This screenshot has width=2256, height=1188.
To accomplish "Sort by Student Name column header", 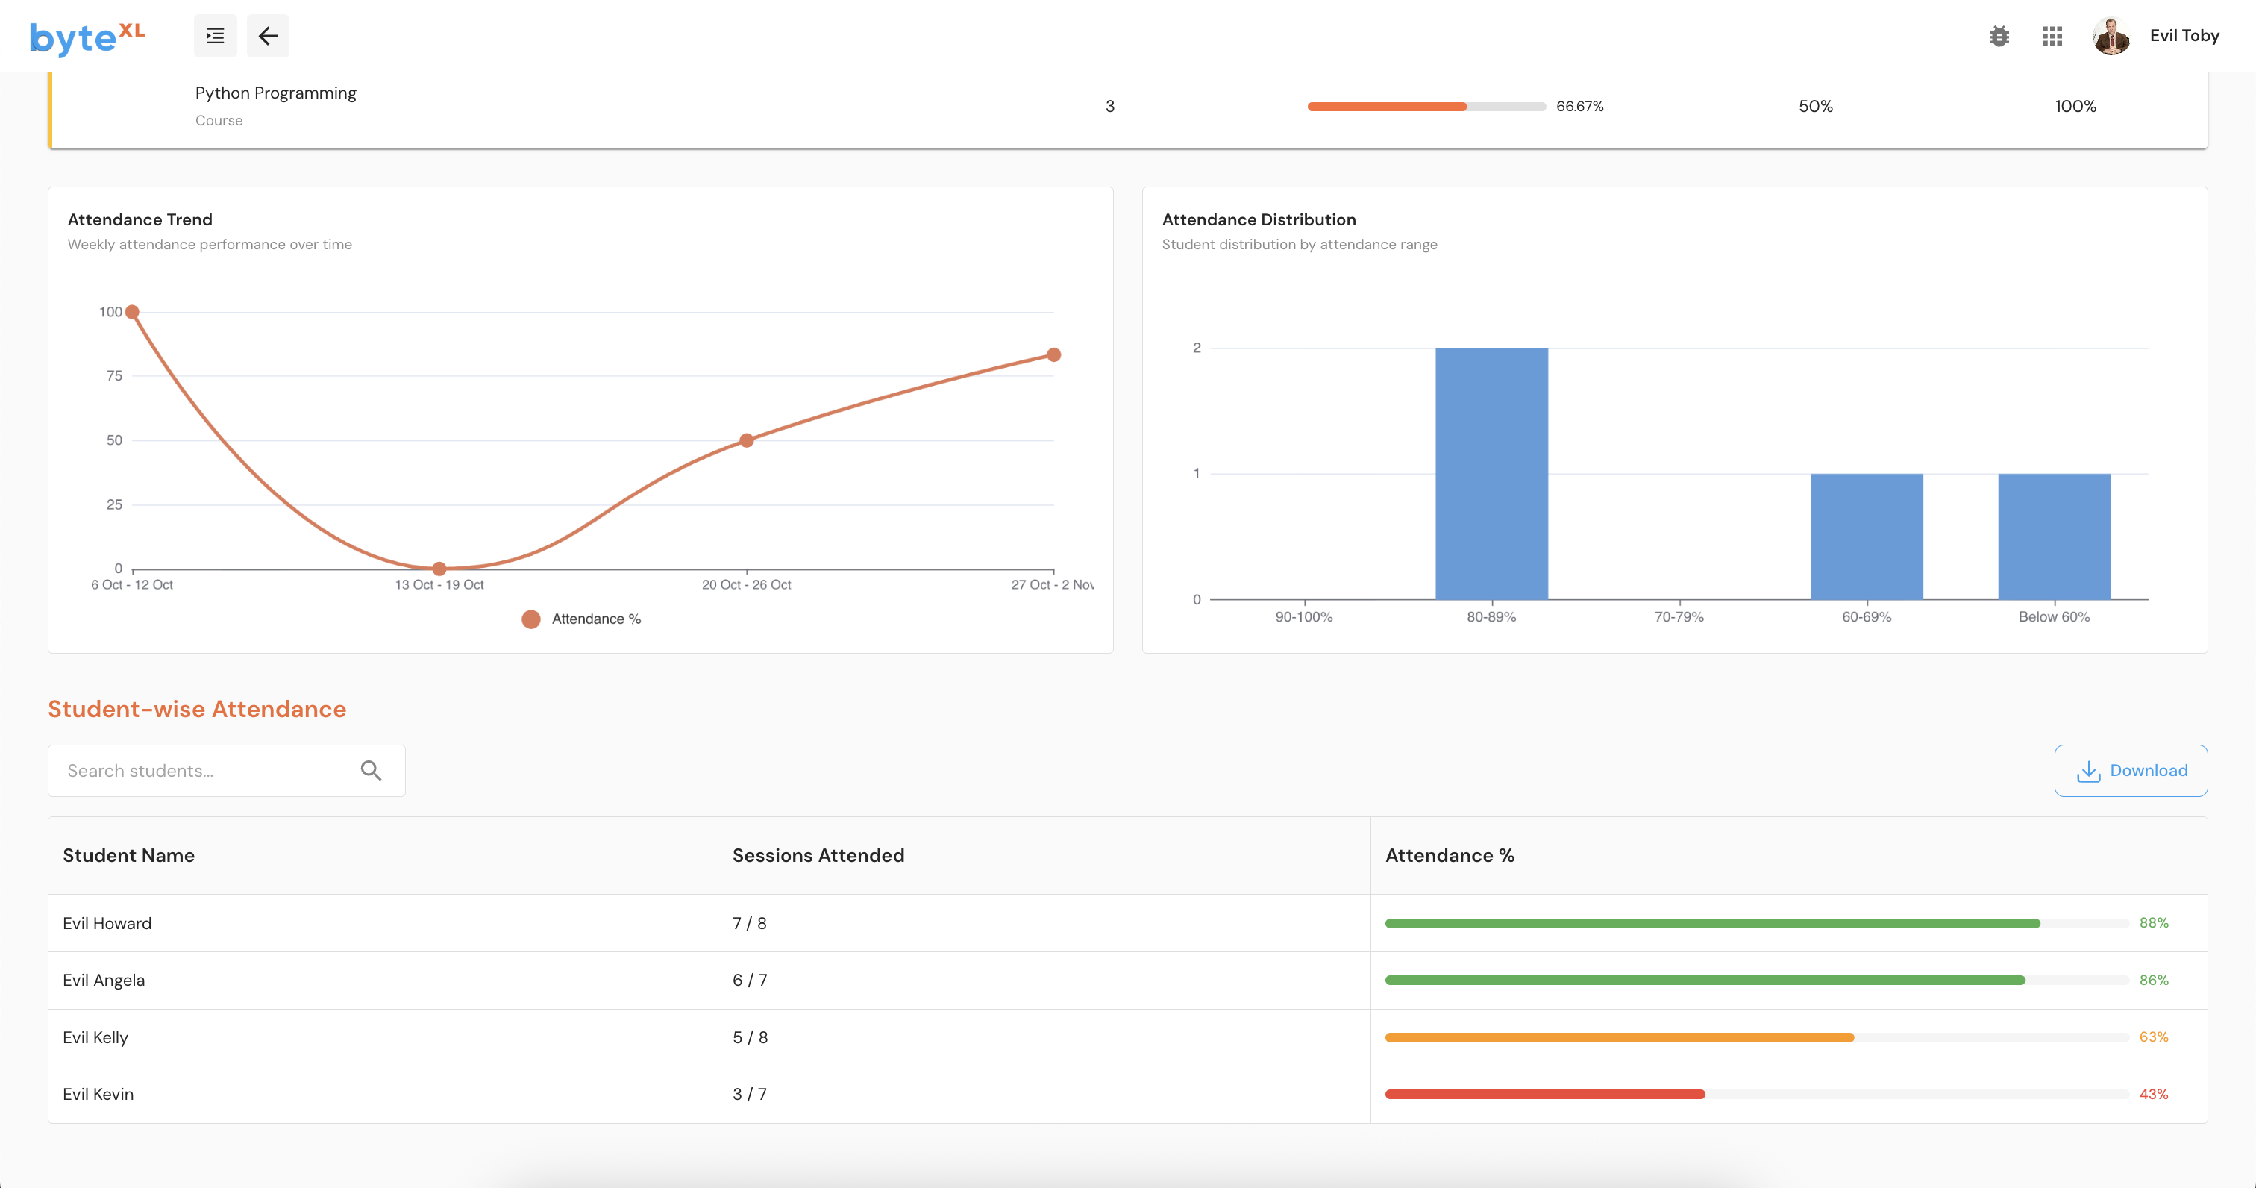I will [129, 856].
